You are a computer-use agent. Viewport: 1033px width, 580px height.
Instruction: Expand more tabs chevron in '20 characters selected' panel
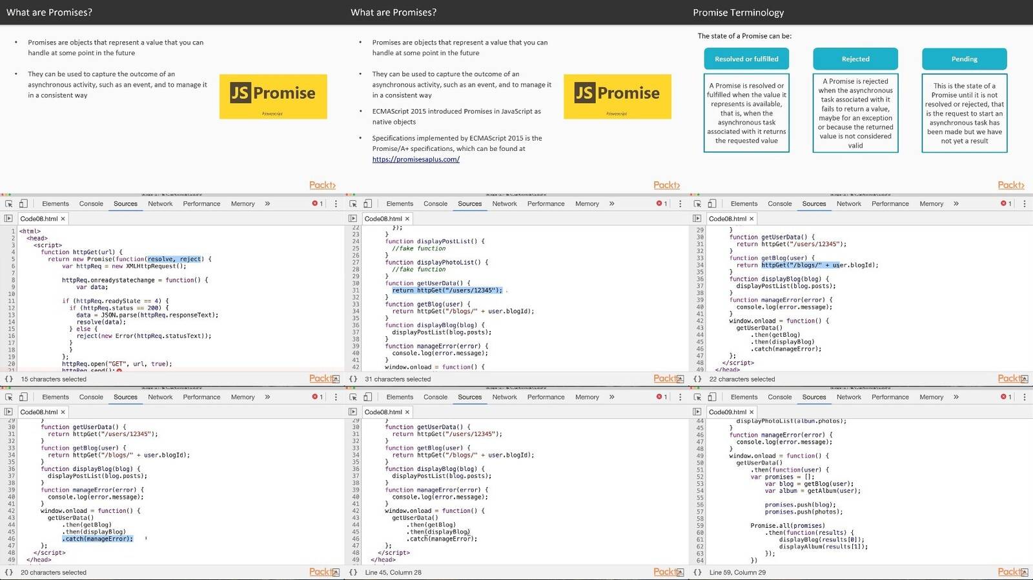[267, 397]
